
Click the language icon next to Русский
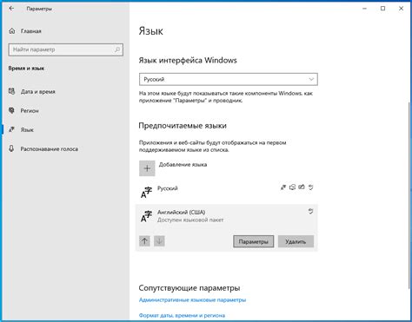[146, 193]
